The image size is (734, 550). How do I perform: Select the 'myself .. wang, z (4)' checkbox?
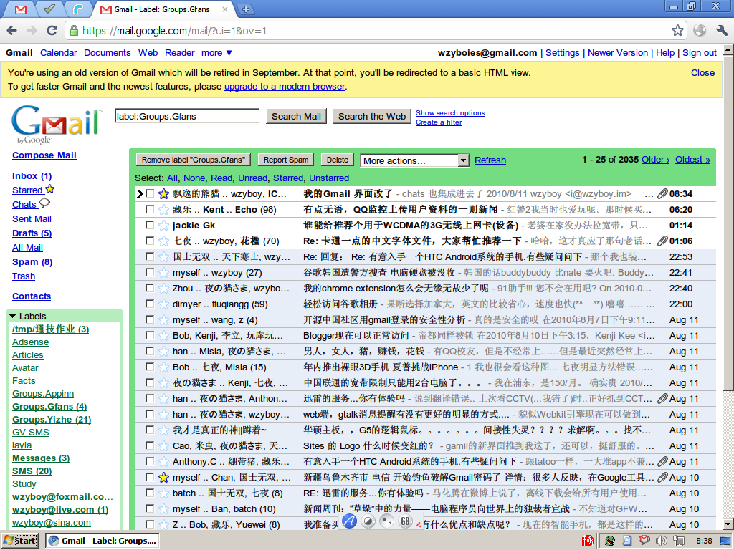click(150, 319)
